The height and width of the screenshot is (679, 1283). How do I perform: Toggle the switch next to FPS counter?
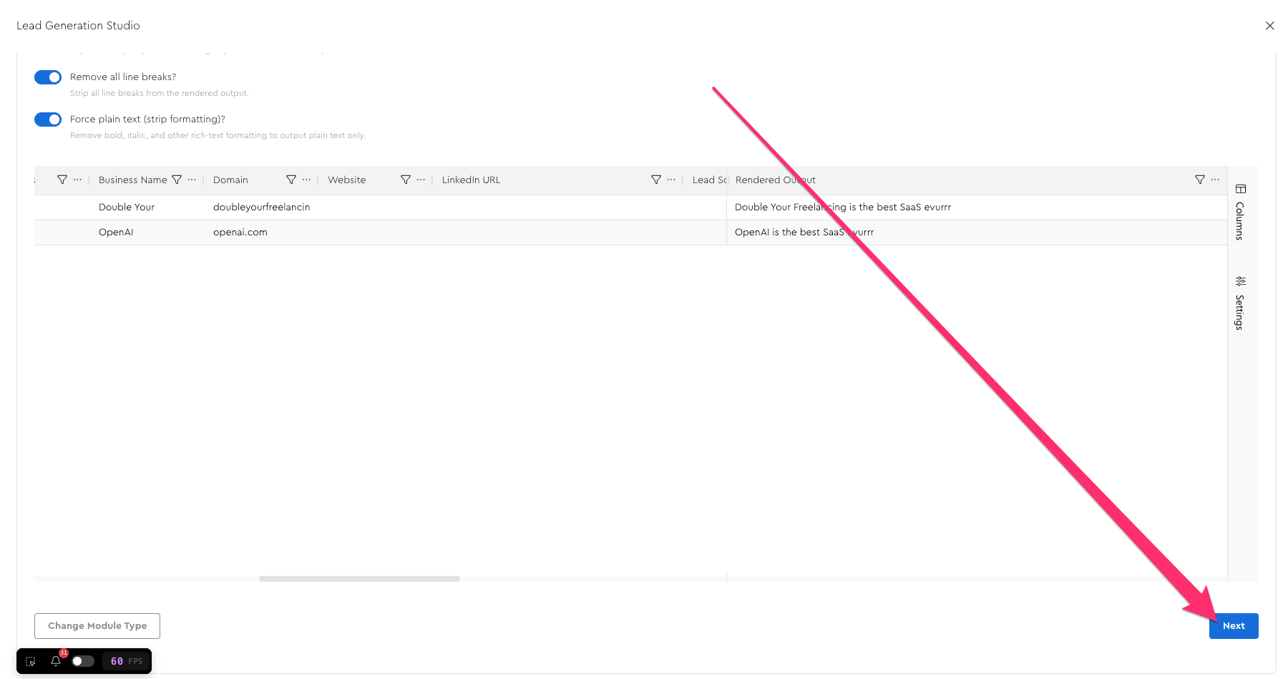click(83, 661)
